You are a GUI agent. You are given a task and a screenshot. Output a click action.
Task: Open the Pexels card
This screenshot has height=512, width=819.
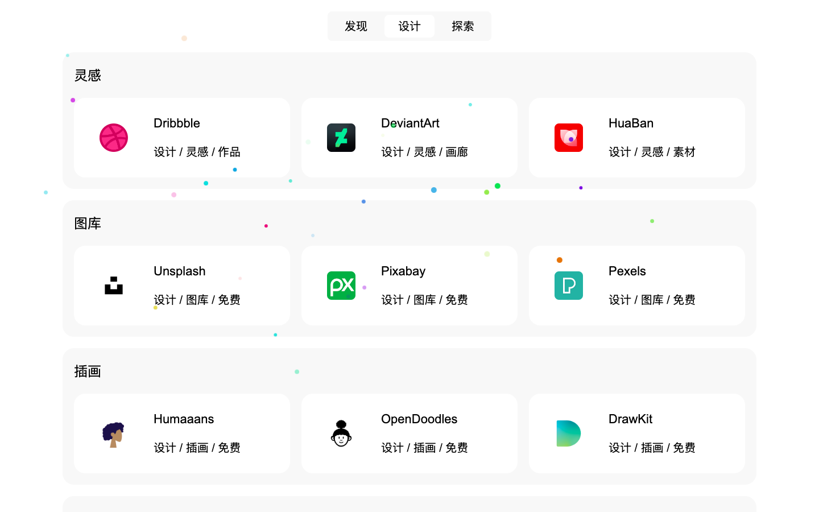(637, 286)
